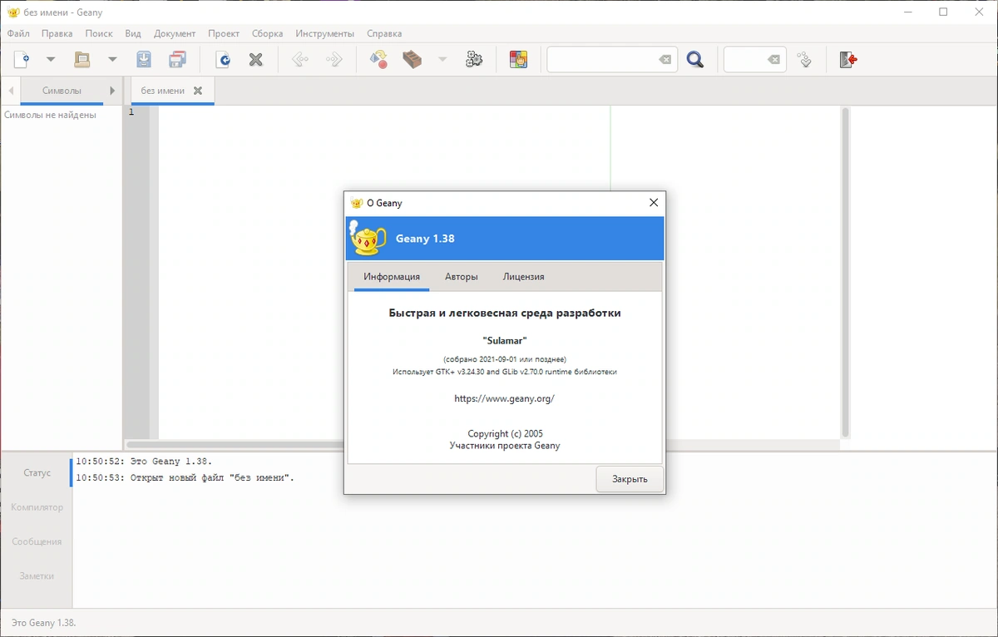Select status line 'Это Geany 1.38.'

[x=144, y=461]
